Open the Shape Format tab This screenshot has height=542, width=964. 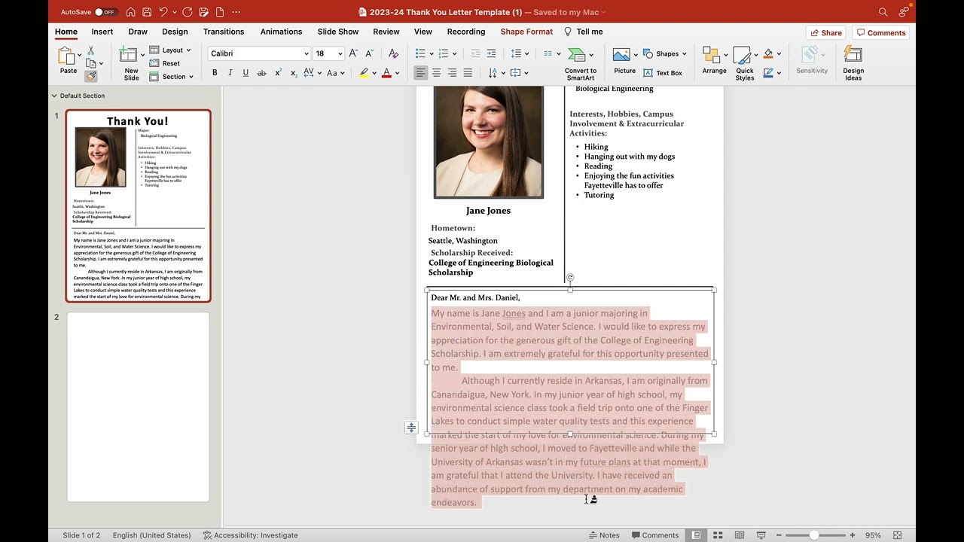point(526,32)
